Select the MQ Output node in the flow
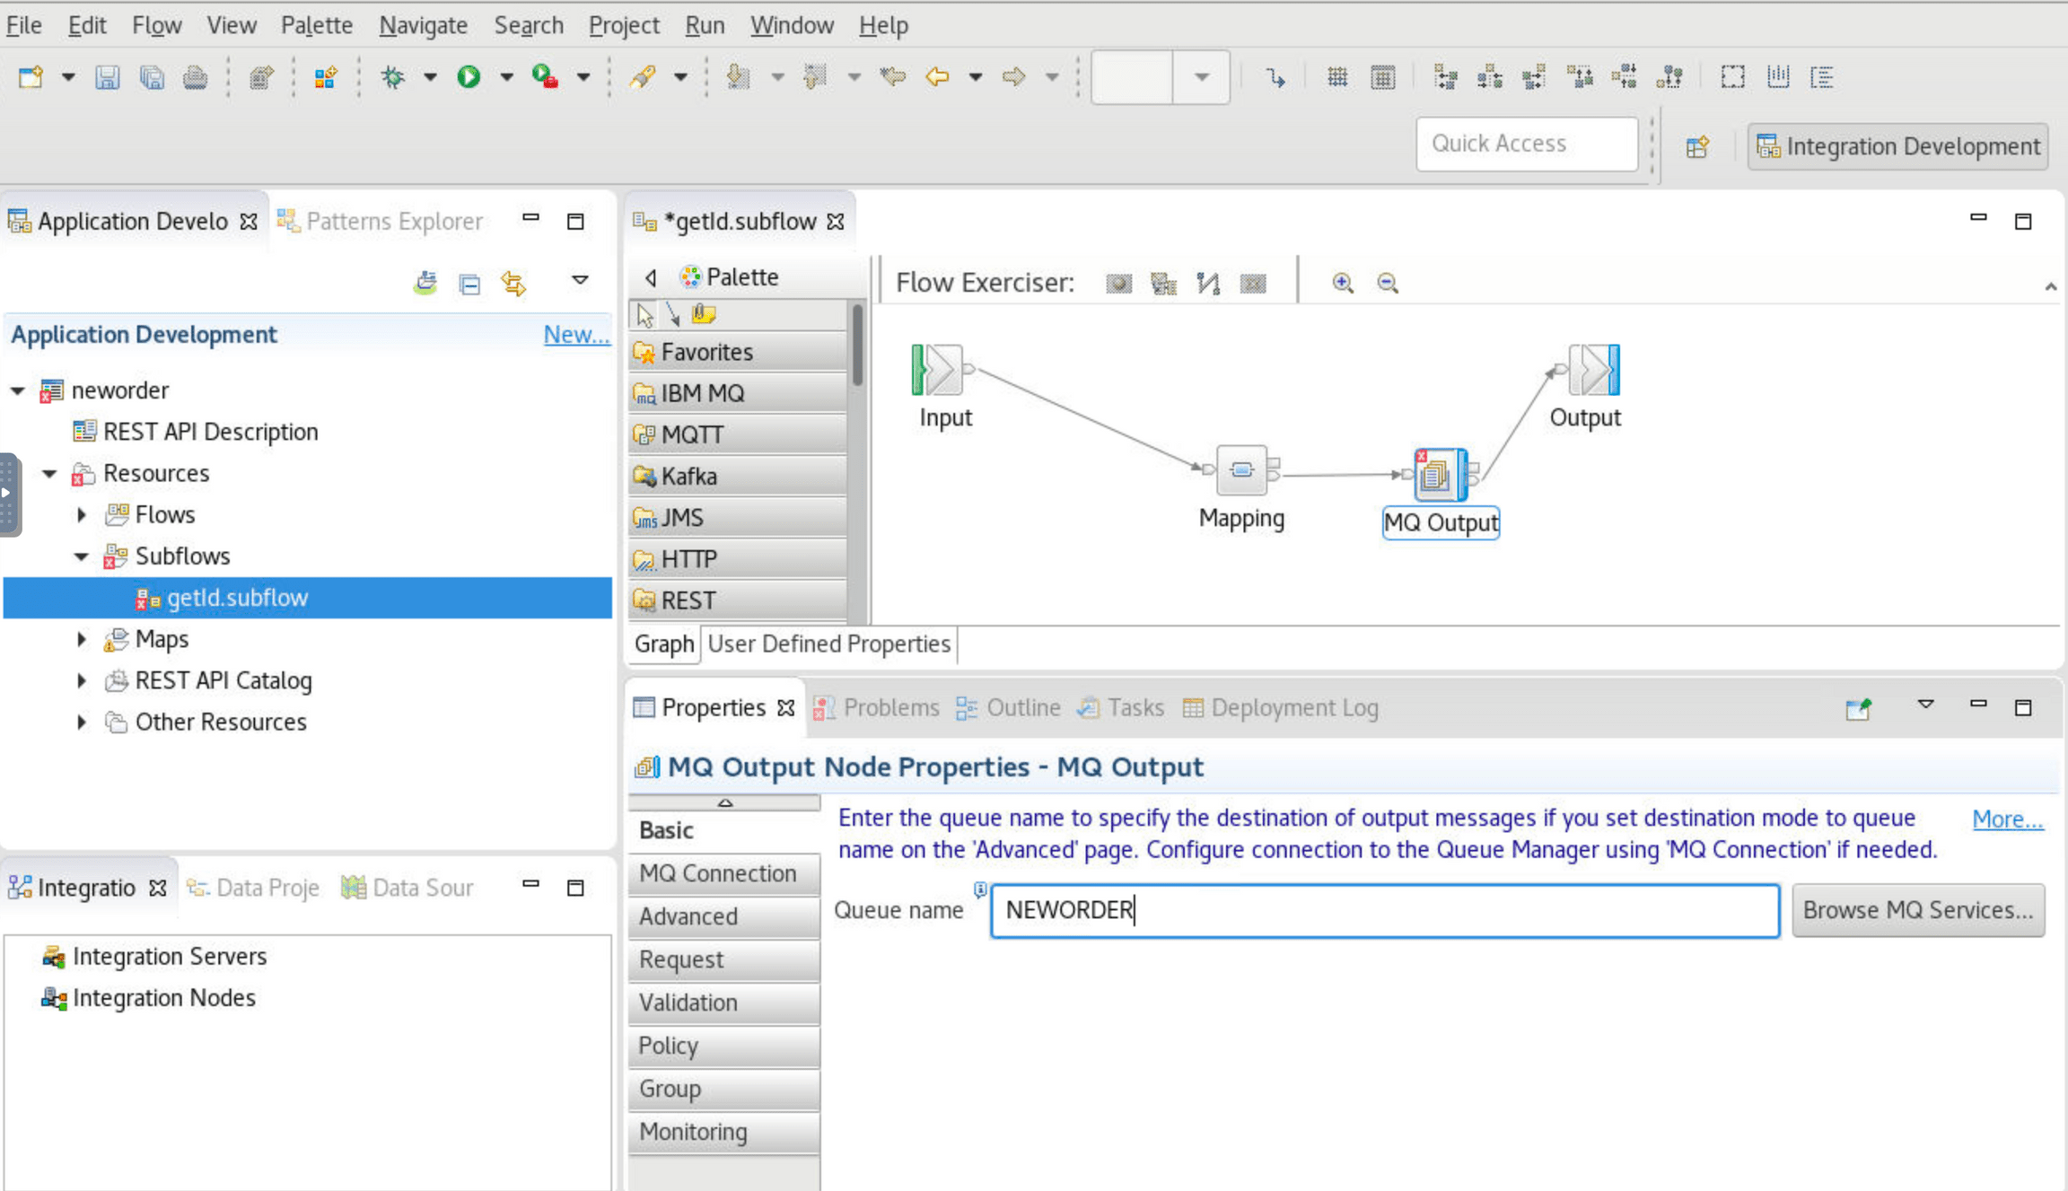Screen dimensions: 2068x1191 coord(1440,474)
